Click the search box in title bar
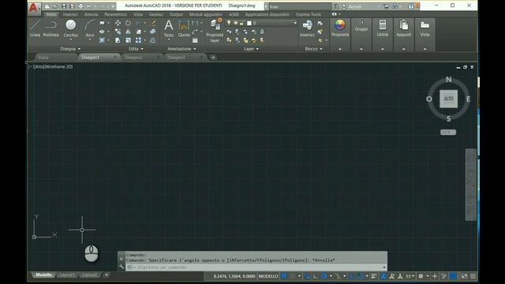The width and height of the screenshot is (505, 284). (300, 6)
